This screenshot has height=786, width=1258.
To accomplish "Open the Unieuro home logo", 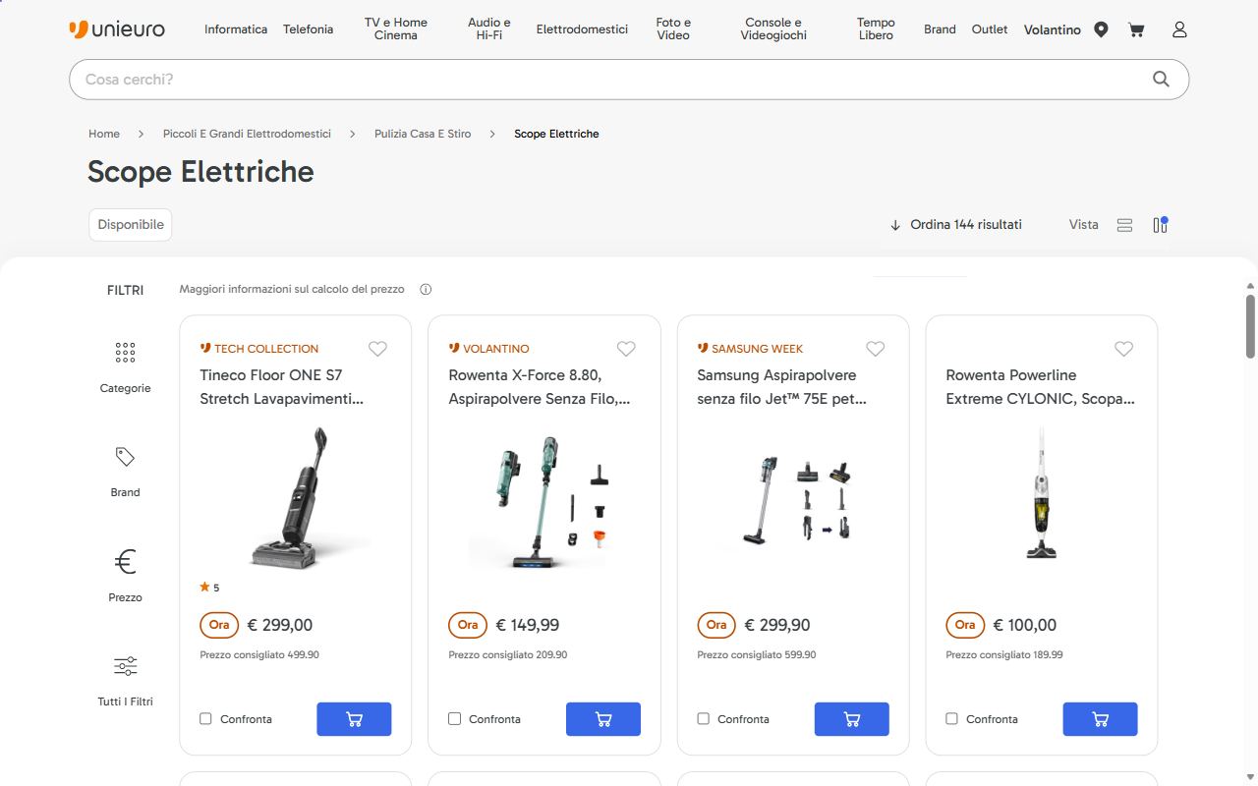I will [117, 29].
